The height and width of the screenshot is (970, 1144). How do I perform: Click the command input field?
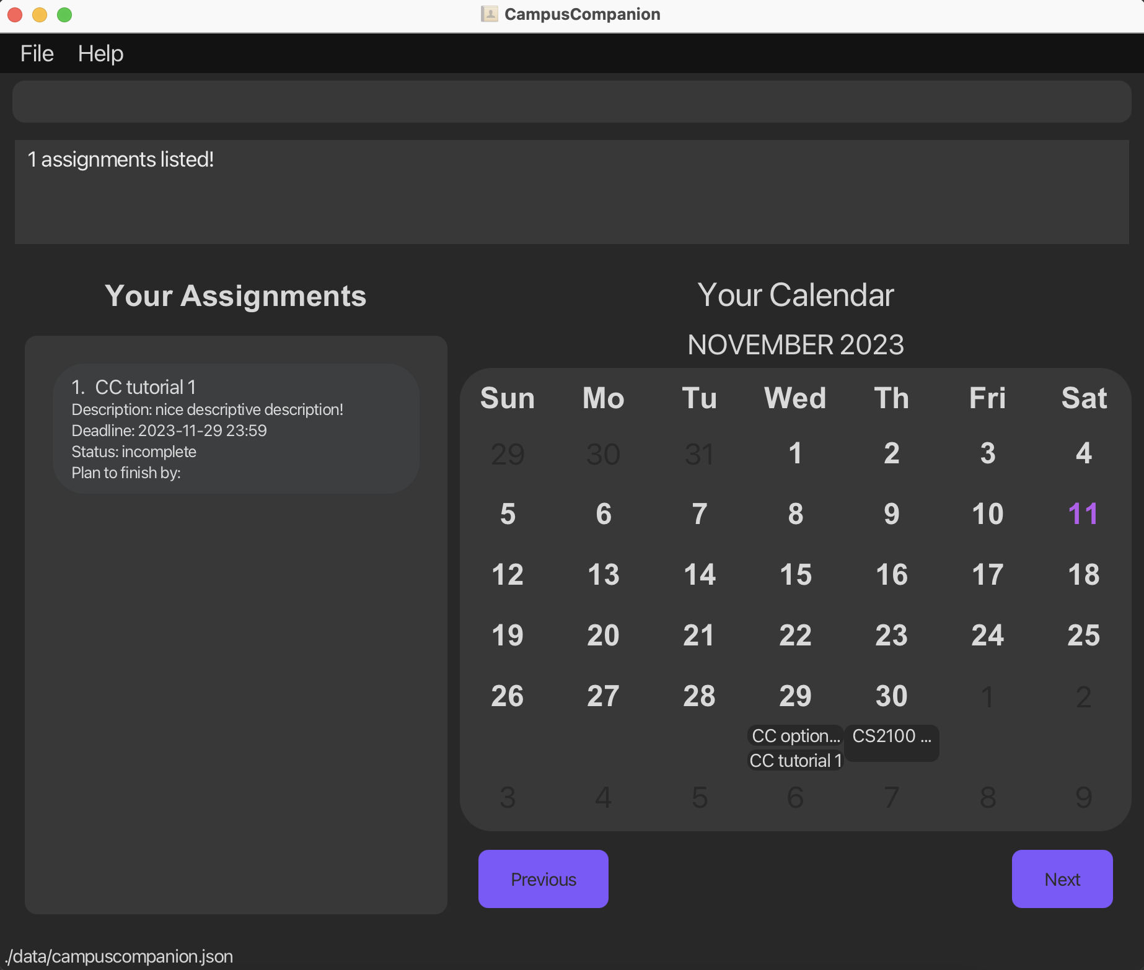[571, 102]
